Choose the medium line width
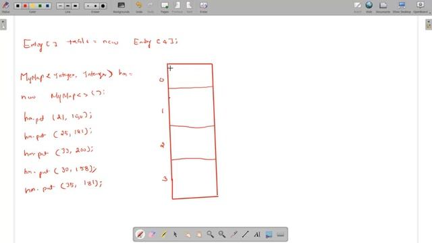 (x=67, y=6)
